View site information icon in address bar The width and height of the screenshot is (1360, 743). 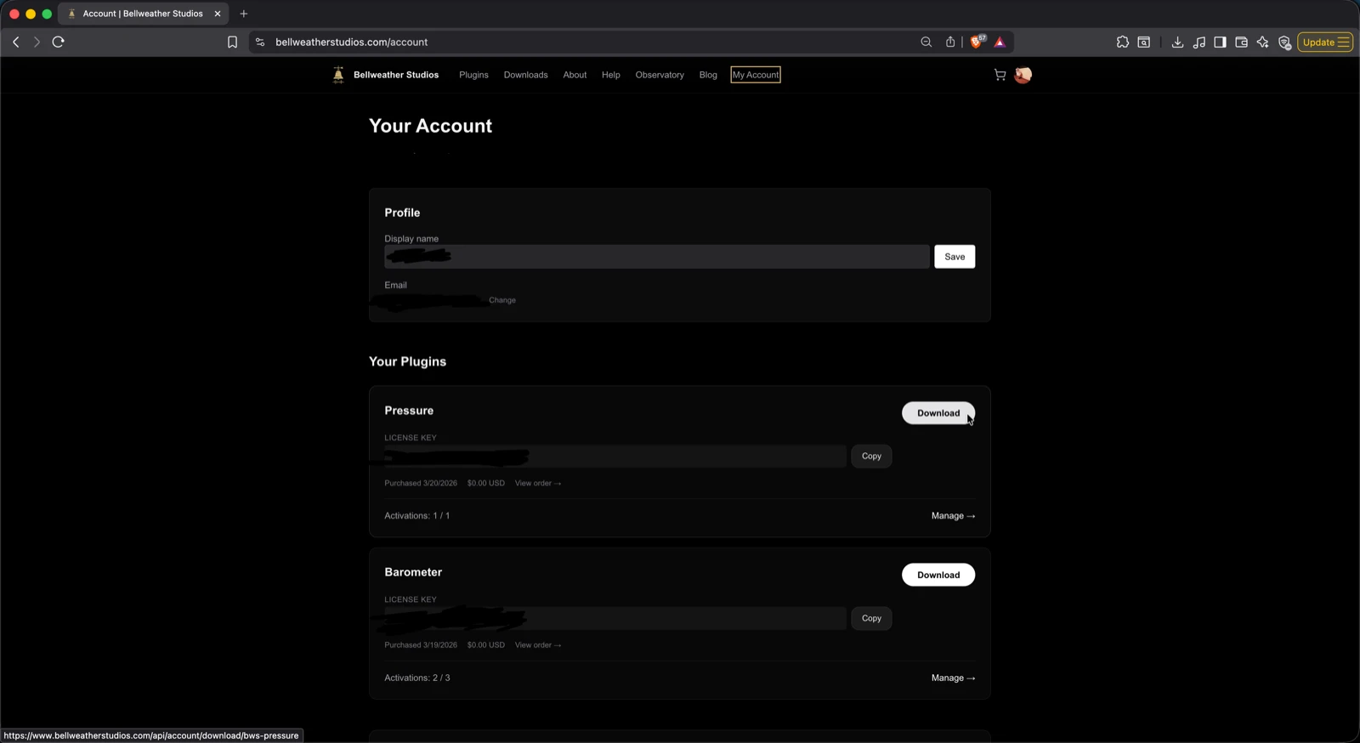point(260,42)
